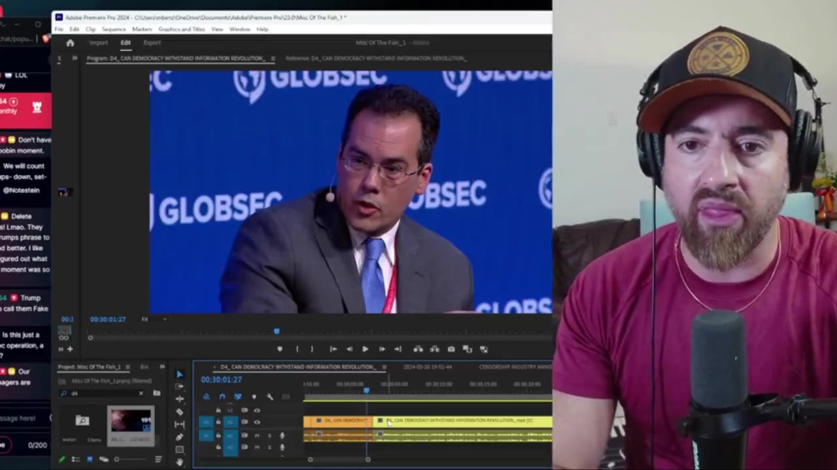Switch the Project panel to freeform view
The height and width of the screenshot is (470, 837).
tap(104, 460)
